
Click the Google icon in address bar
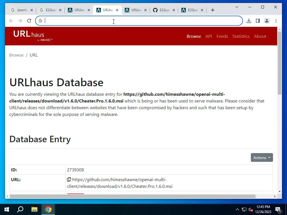pos(40,21)
